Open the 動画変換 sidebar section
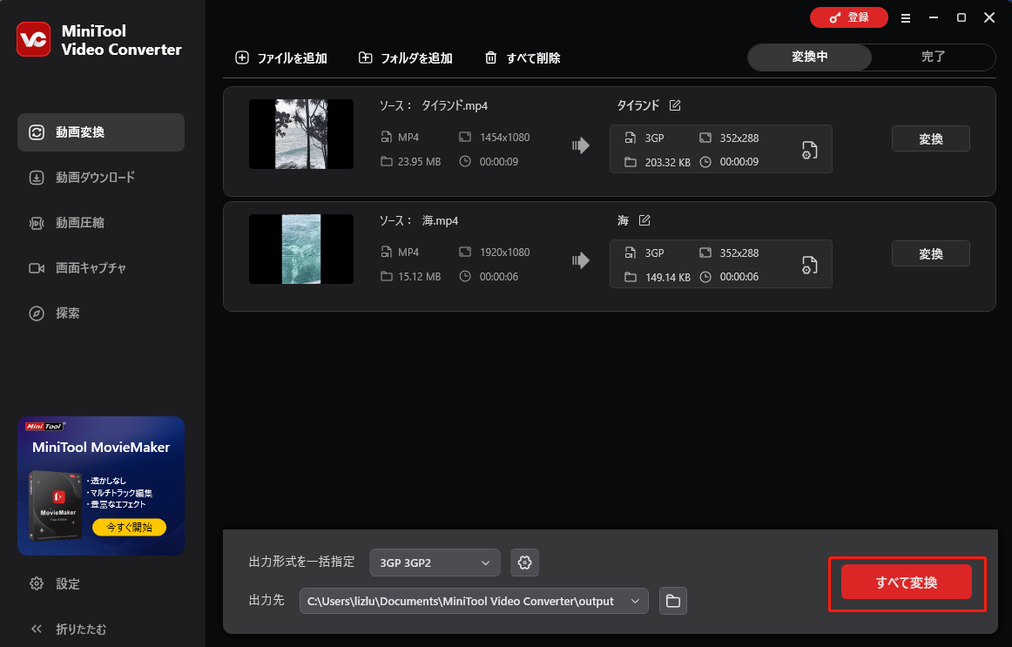The image size is (1012, 647). (x=101, y=132)
